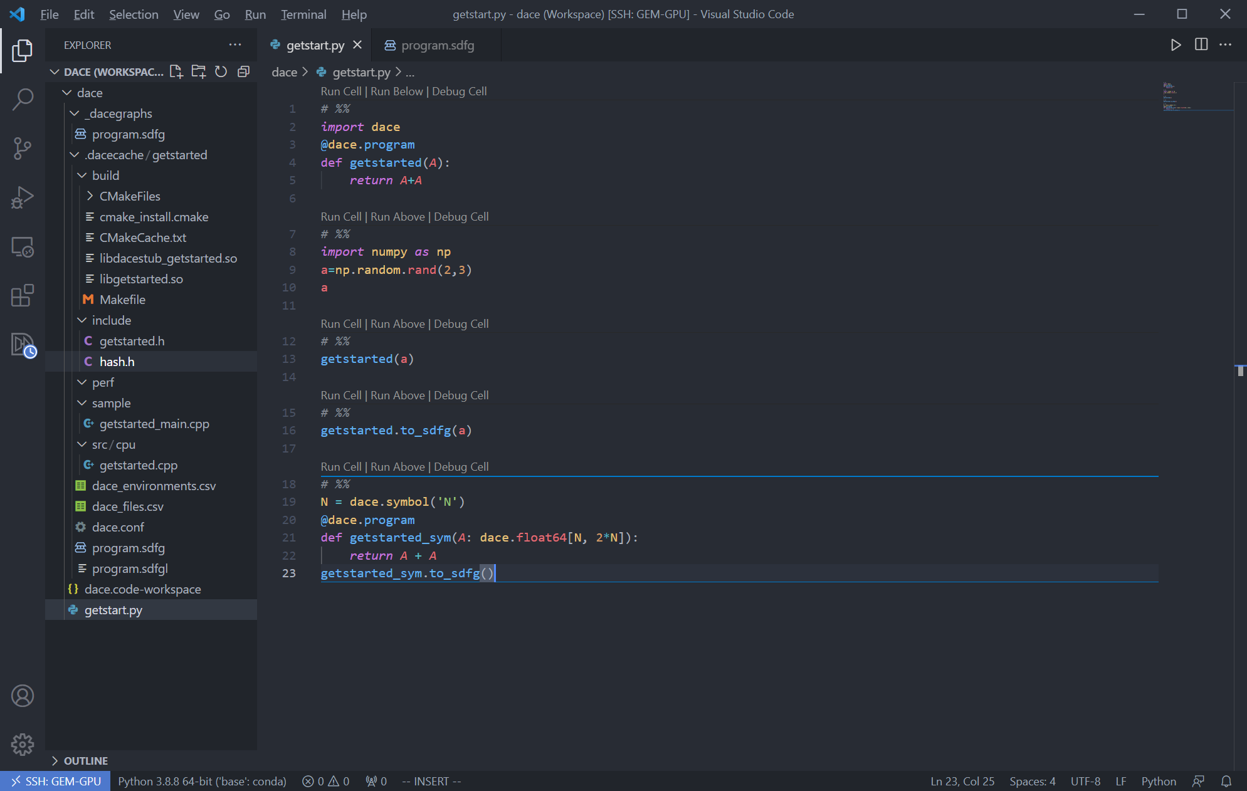The height and width of the screenshot is (791, 1247).
Task: Open the Extensions view
Action: pyautogui.click(x=23, y=296)
